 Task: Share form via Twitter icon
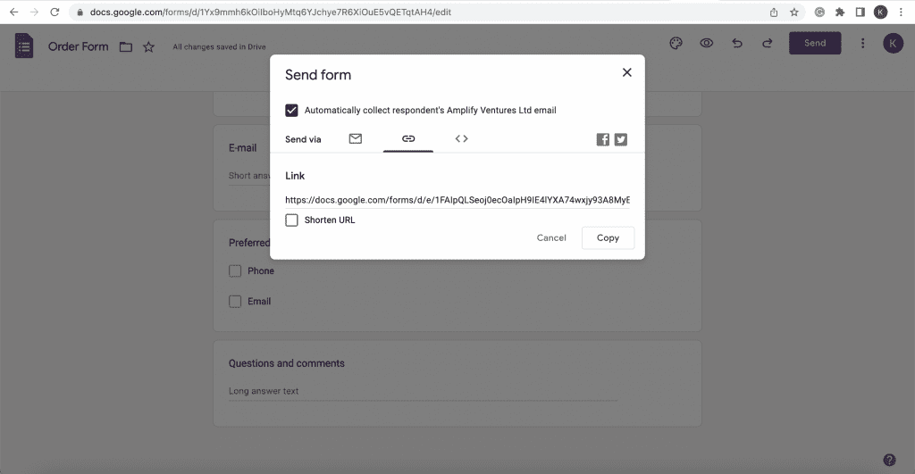tap(621, 139)
